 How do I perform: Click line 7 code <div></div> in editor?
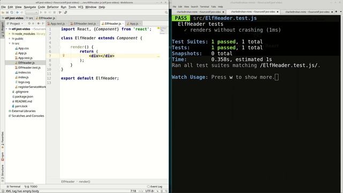pyautogui.click(x=102, y=56)
